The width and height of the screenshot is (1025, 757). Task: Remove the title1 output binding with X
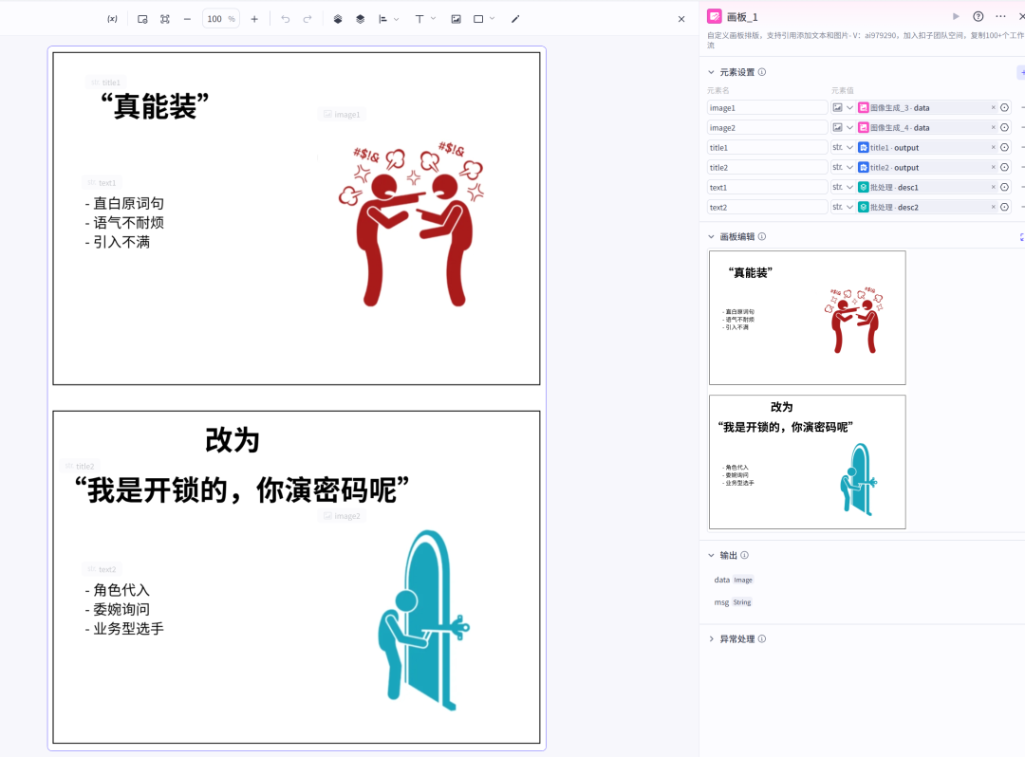pyautogui.click(x=993, y=147)
